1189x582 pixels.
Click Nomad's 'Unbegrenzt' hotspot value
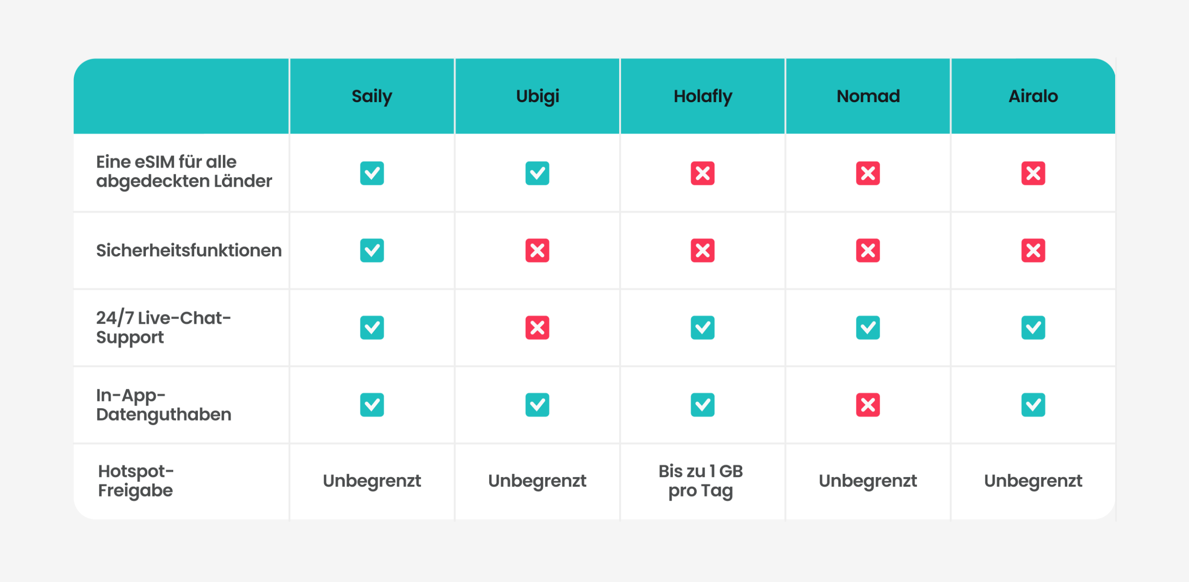tap(868, 481)
